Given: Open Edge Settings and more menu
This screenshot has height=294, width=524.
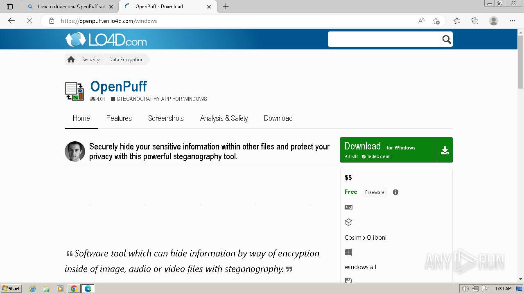Looking at the screenshot, I should 513,21.
